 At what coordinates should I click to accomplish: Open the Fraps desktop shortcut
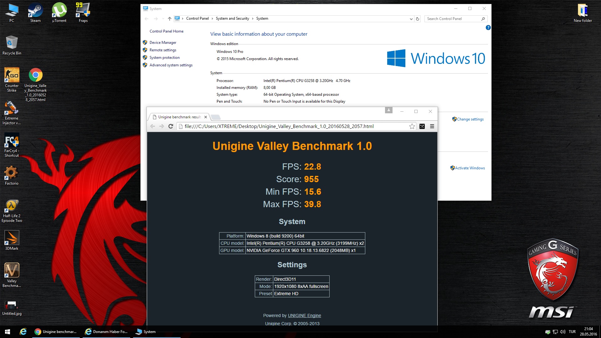tap(83, 13)
